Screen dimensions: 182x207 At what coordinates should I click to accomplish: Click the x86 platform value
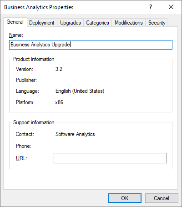59,102
